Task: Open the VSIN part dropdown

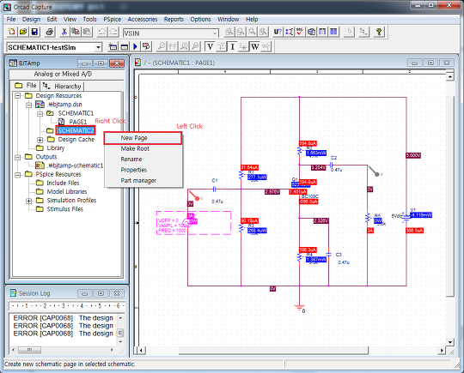Action: (x=215, y=33)
